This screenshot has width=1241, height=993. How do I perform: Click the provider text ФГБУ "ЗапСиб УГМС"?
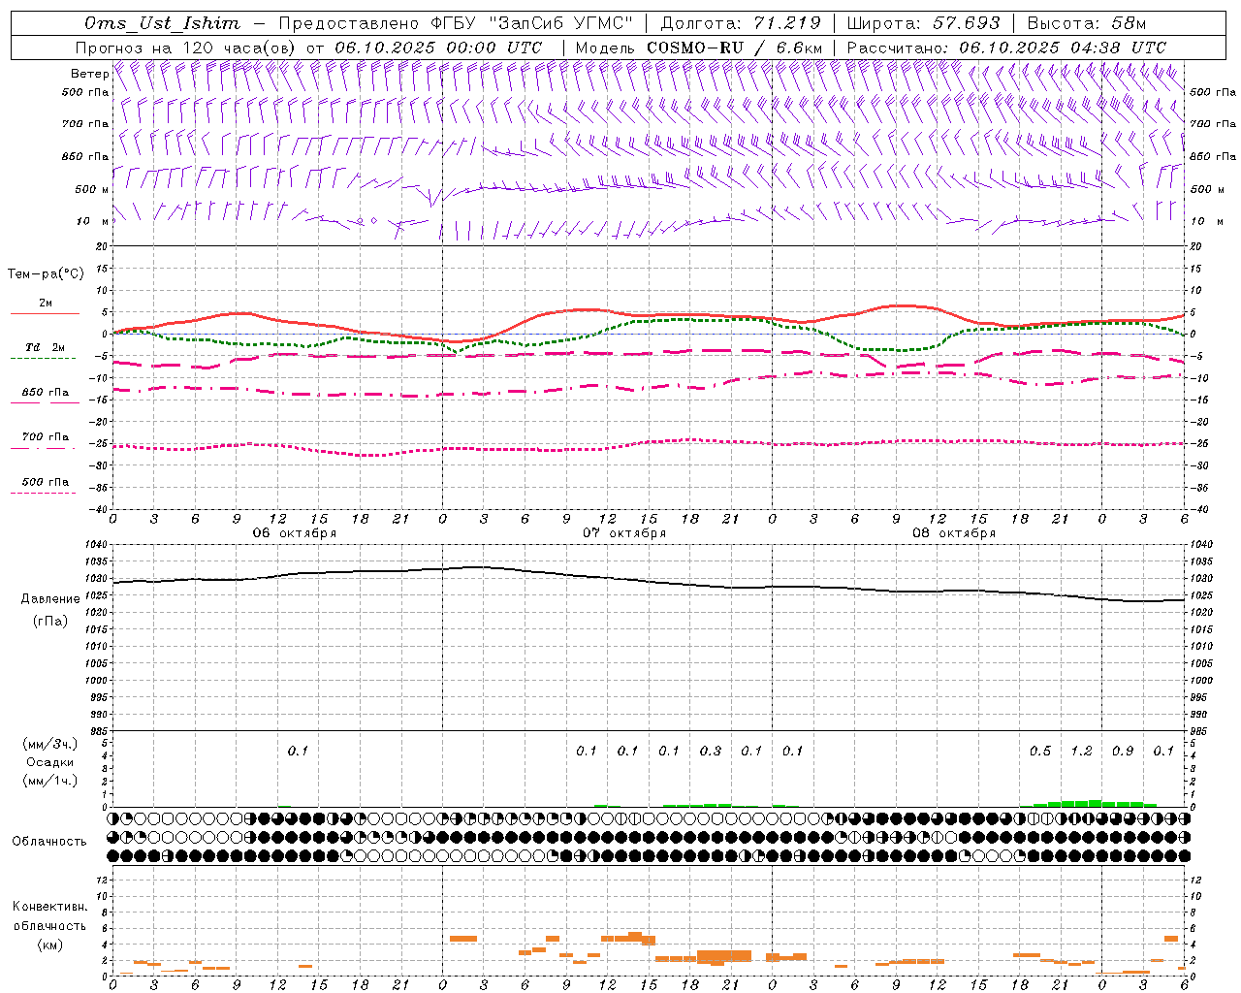[x=531, y=23]
